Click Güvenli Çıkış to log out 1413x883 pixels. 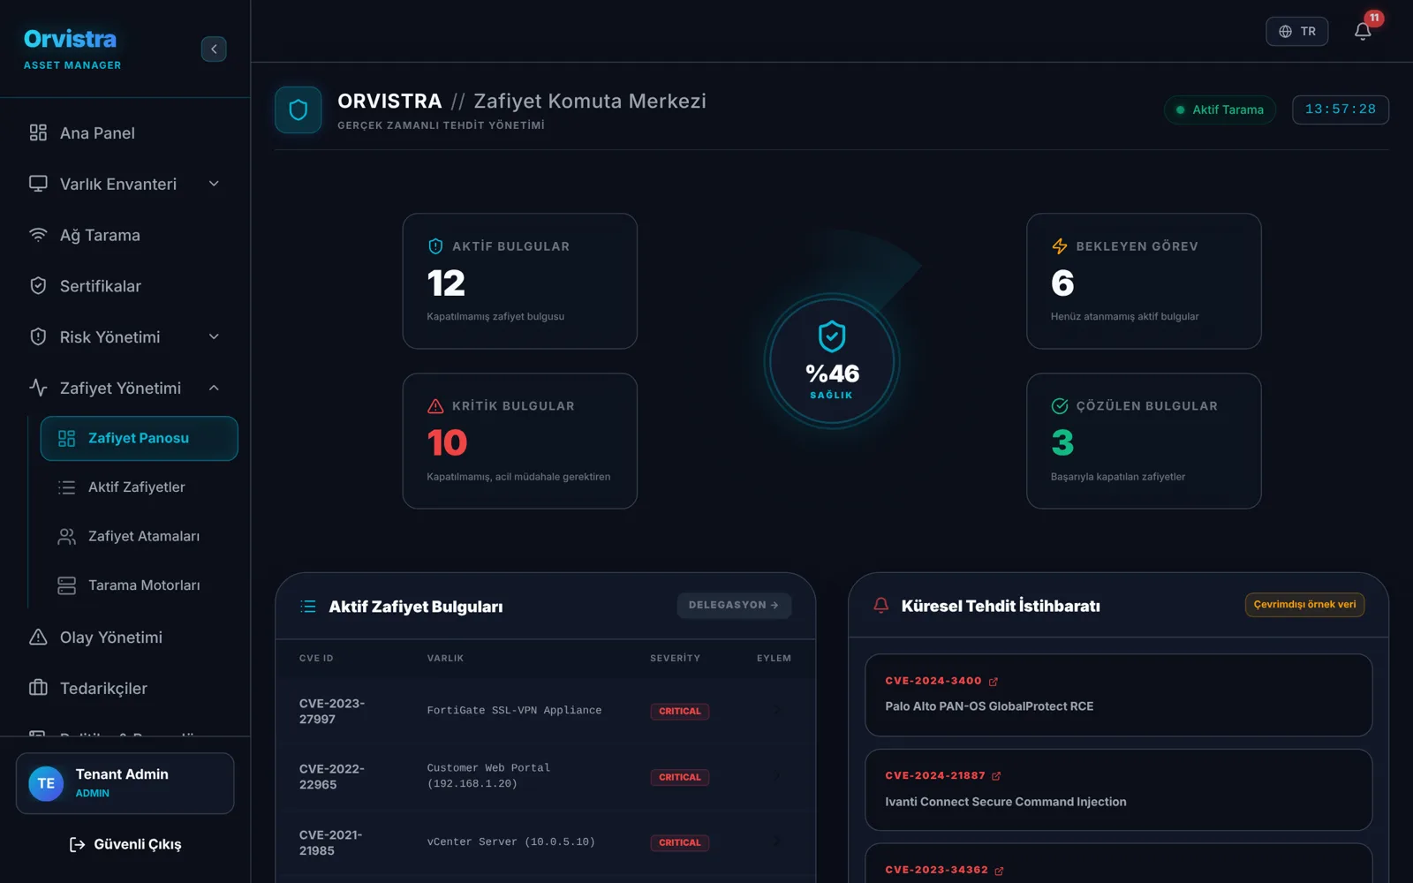(x=125, y=844)
